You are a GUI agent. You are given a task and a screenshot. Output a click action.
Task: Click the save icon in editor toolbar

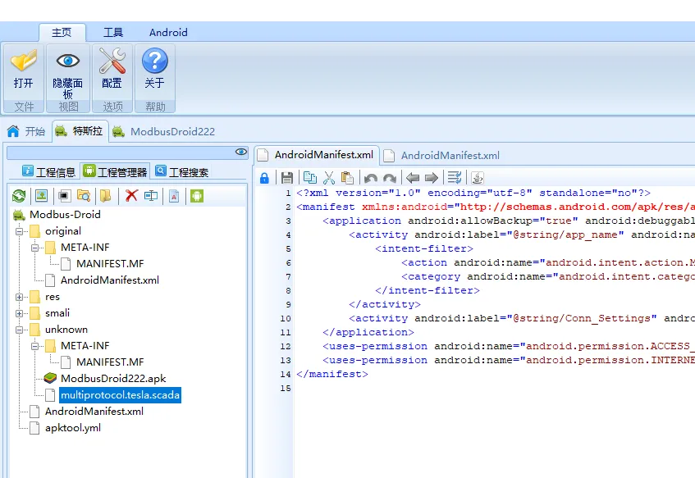click(x=286, y=178)
